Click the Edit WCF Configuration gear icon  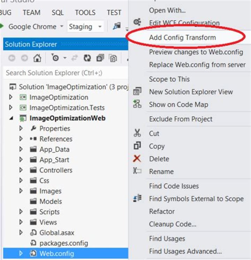[x=137, y=22]
